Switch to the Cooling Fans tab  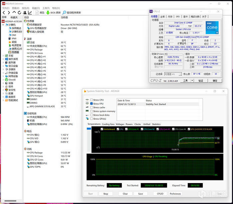(x=108, y=124)
